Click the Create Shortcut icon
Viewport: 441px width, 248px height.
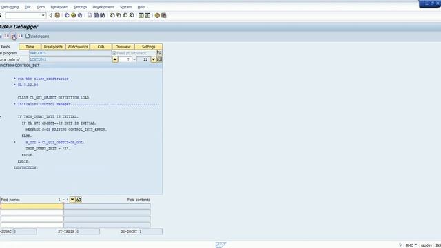147,15
